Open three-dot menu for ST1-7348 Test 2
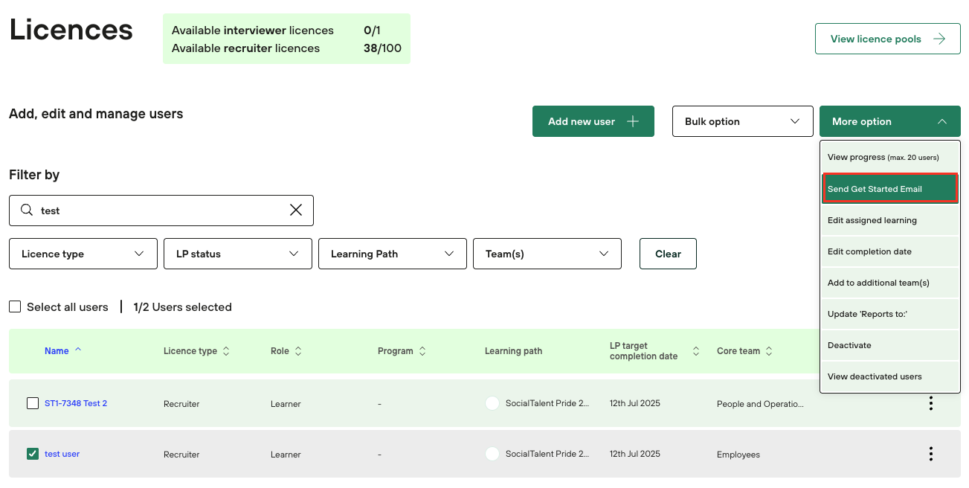Image resolution: width=969 pixels, height=488 pixels. (x=930, y=403)
